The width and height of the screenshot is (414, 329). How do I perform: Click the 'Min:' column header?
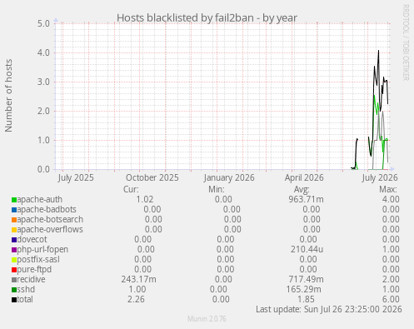(217, 189)
